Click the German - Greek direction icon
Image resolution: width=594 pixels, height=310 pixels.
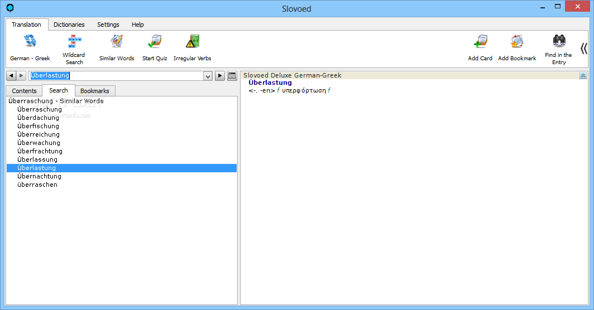pyautogui.click(x=30, y=41)
